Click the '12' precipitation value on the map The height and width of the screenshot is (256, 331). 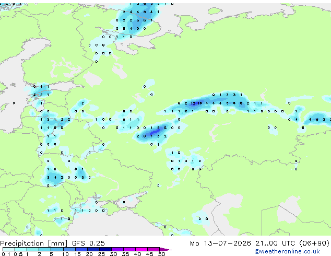click(193, 103)
